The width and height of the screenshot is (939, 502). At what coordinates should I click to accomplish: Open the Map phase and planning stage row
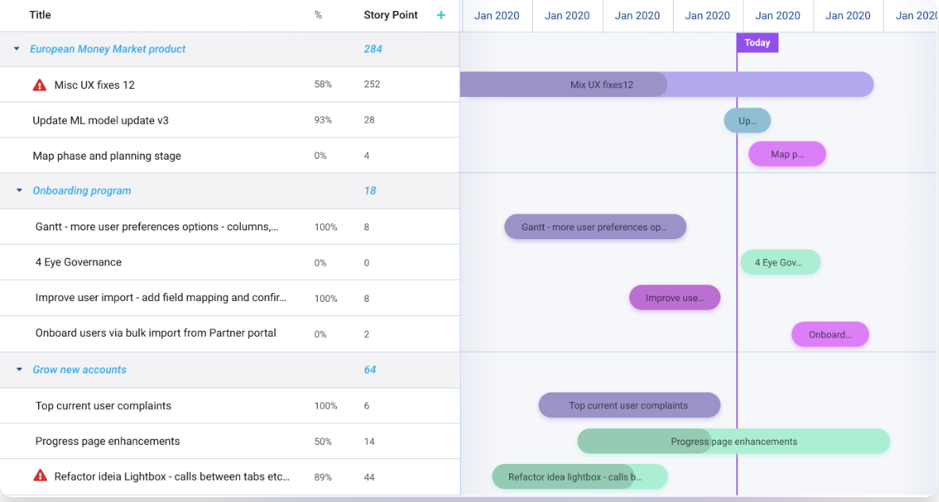click(x=106, y=156)
